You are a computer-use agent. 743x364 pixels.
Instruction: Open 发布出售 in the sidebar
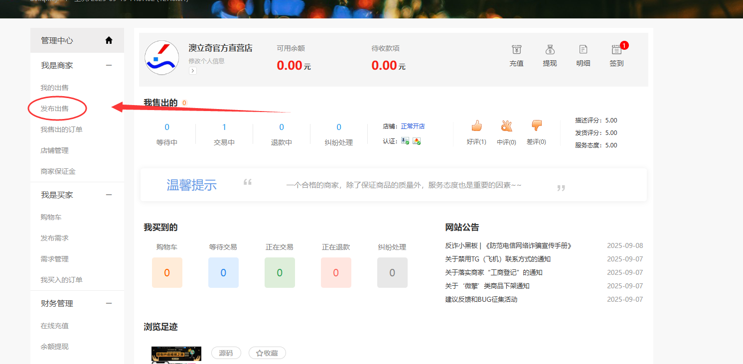[x=55, y=109]
